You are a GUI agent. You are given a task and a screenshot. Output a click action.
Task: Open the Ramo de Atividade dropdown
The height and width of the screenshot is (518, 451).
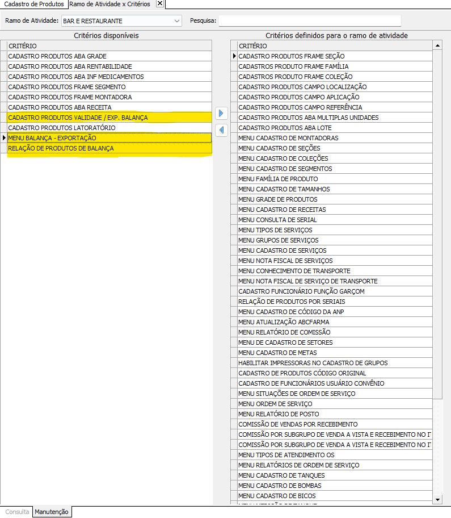point(176,21)
